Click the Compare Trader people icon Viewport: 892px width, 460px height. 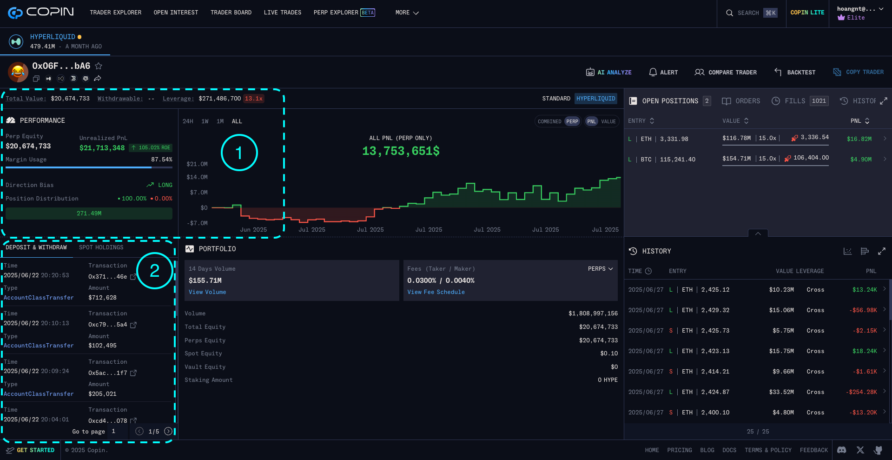point(700,72)
